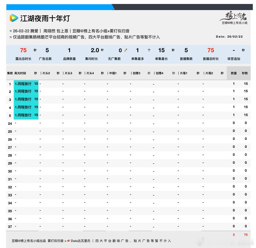
Task: Expand the 片头2 column header
Action: pyautogui.click(x=46, y=73)
